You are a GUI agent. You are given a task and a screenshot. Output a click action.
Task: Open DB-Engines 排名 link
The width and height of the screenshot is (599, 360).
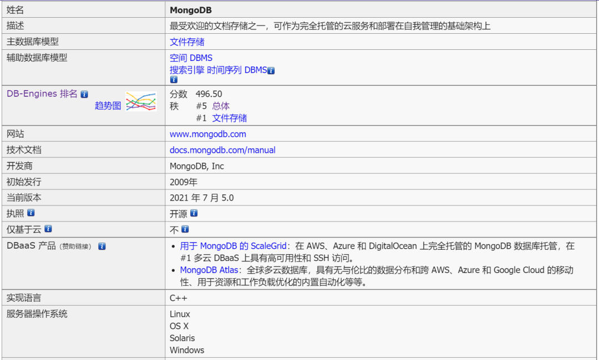42,94
